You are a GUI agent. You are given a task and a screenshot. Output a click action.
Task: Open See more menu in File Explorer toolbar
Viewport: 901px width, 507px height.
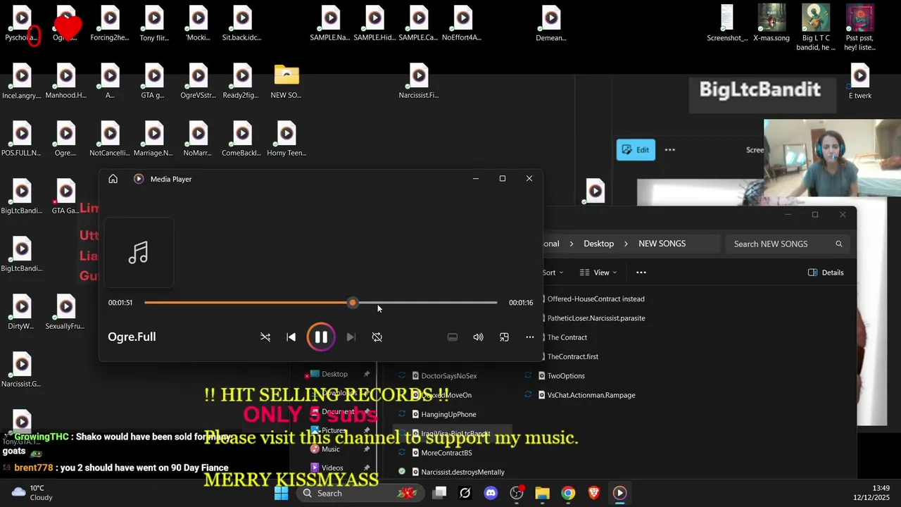coord(641,273)
